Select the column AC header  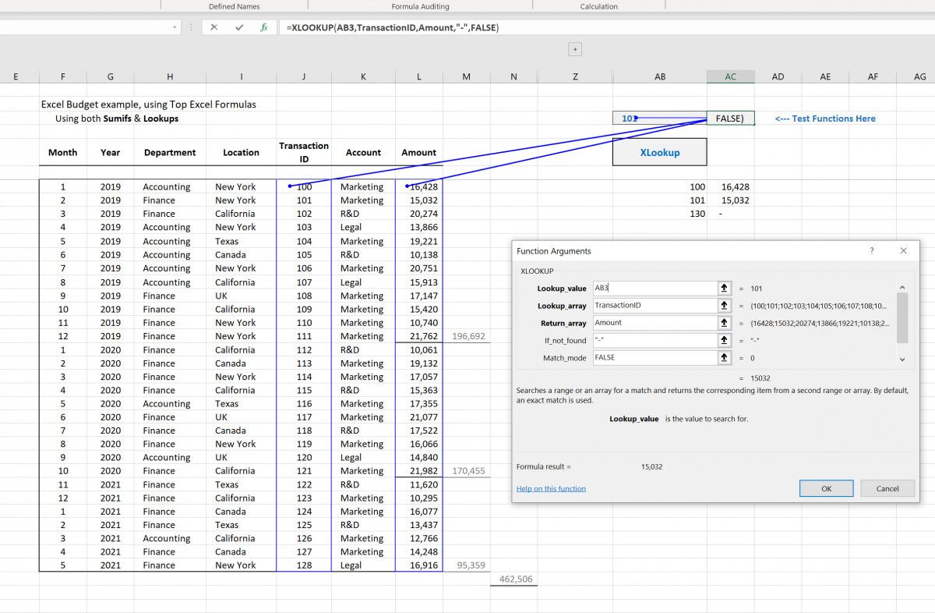(x=730, y=76)
